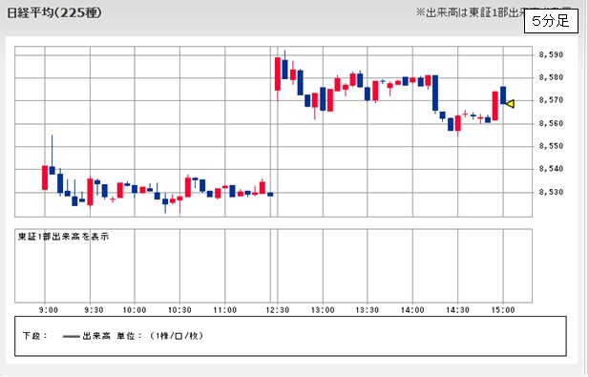
Task: Click the 下段: legend label
Action: (35, 336)
